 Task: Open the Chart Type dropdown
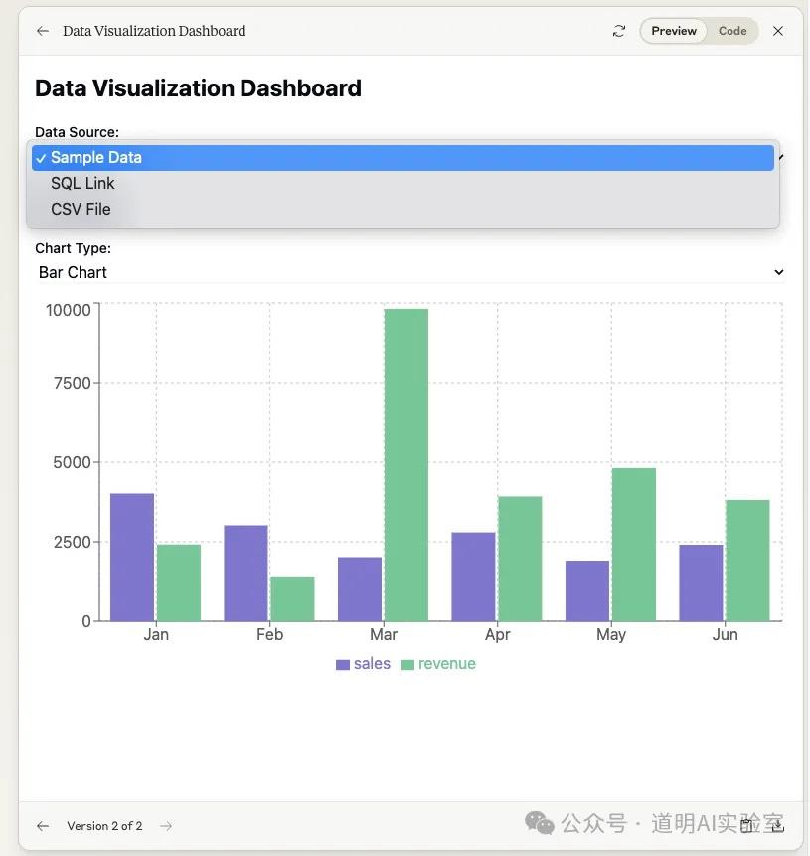click(x=409, y=272)
